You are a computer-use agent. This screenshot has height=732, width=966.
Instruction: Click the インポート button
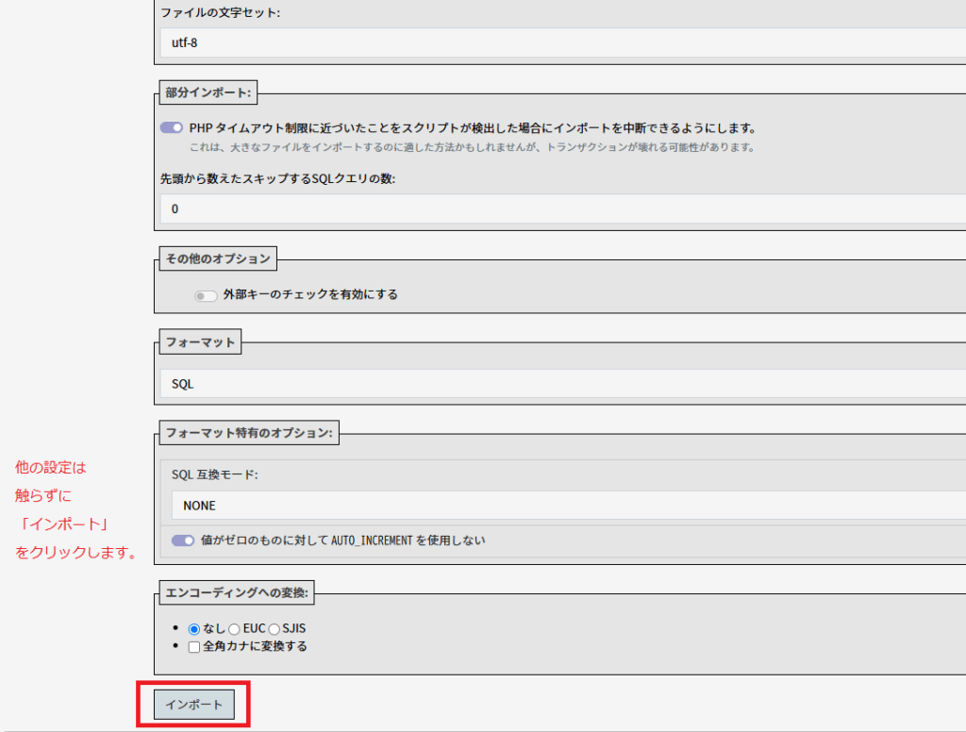194,705
